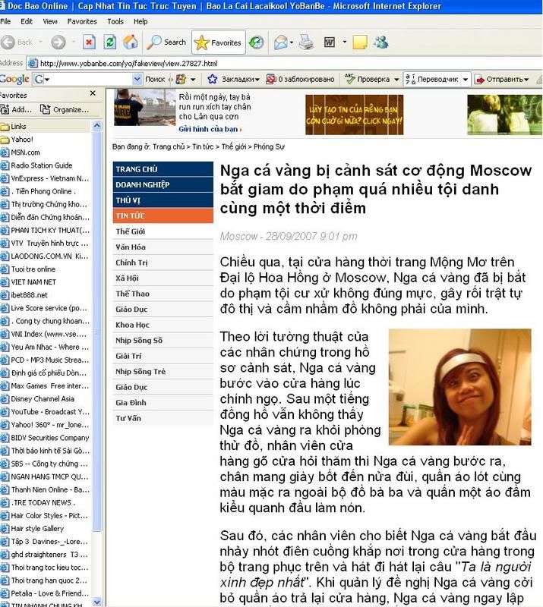
Task: Click the Проверка spellcheck button
Action: pos(368,79)
